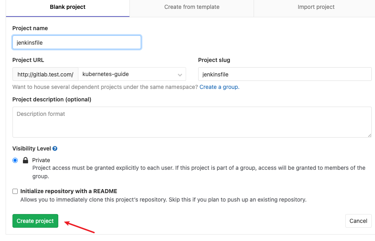375x241 pixels.
Task: Select the Private visibility radio button
Action: pyautogui.click(x=15, y=161)
